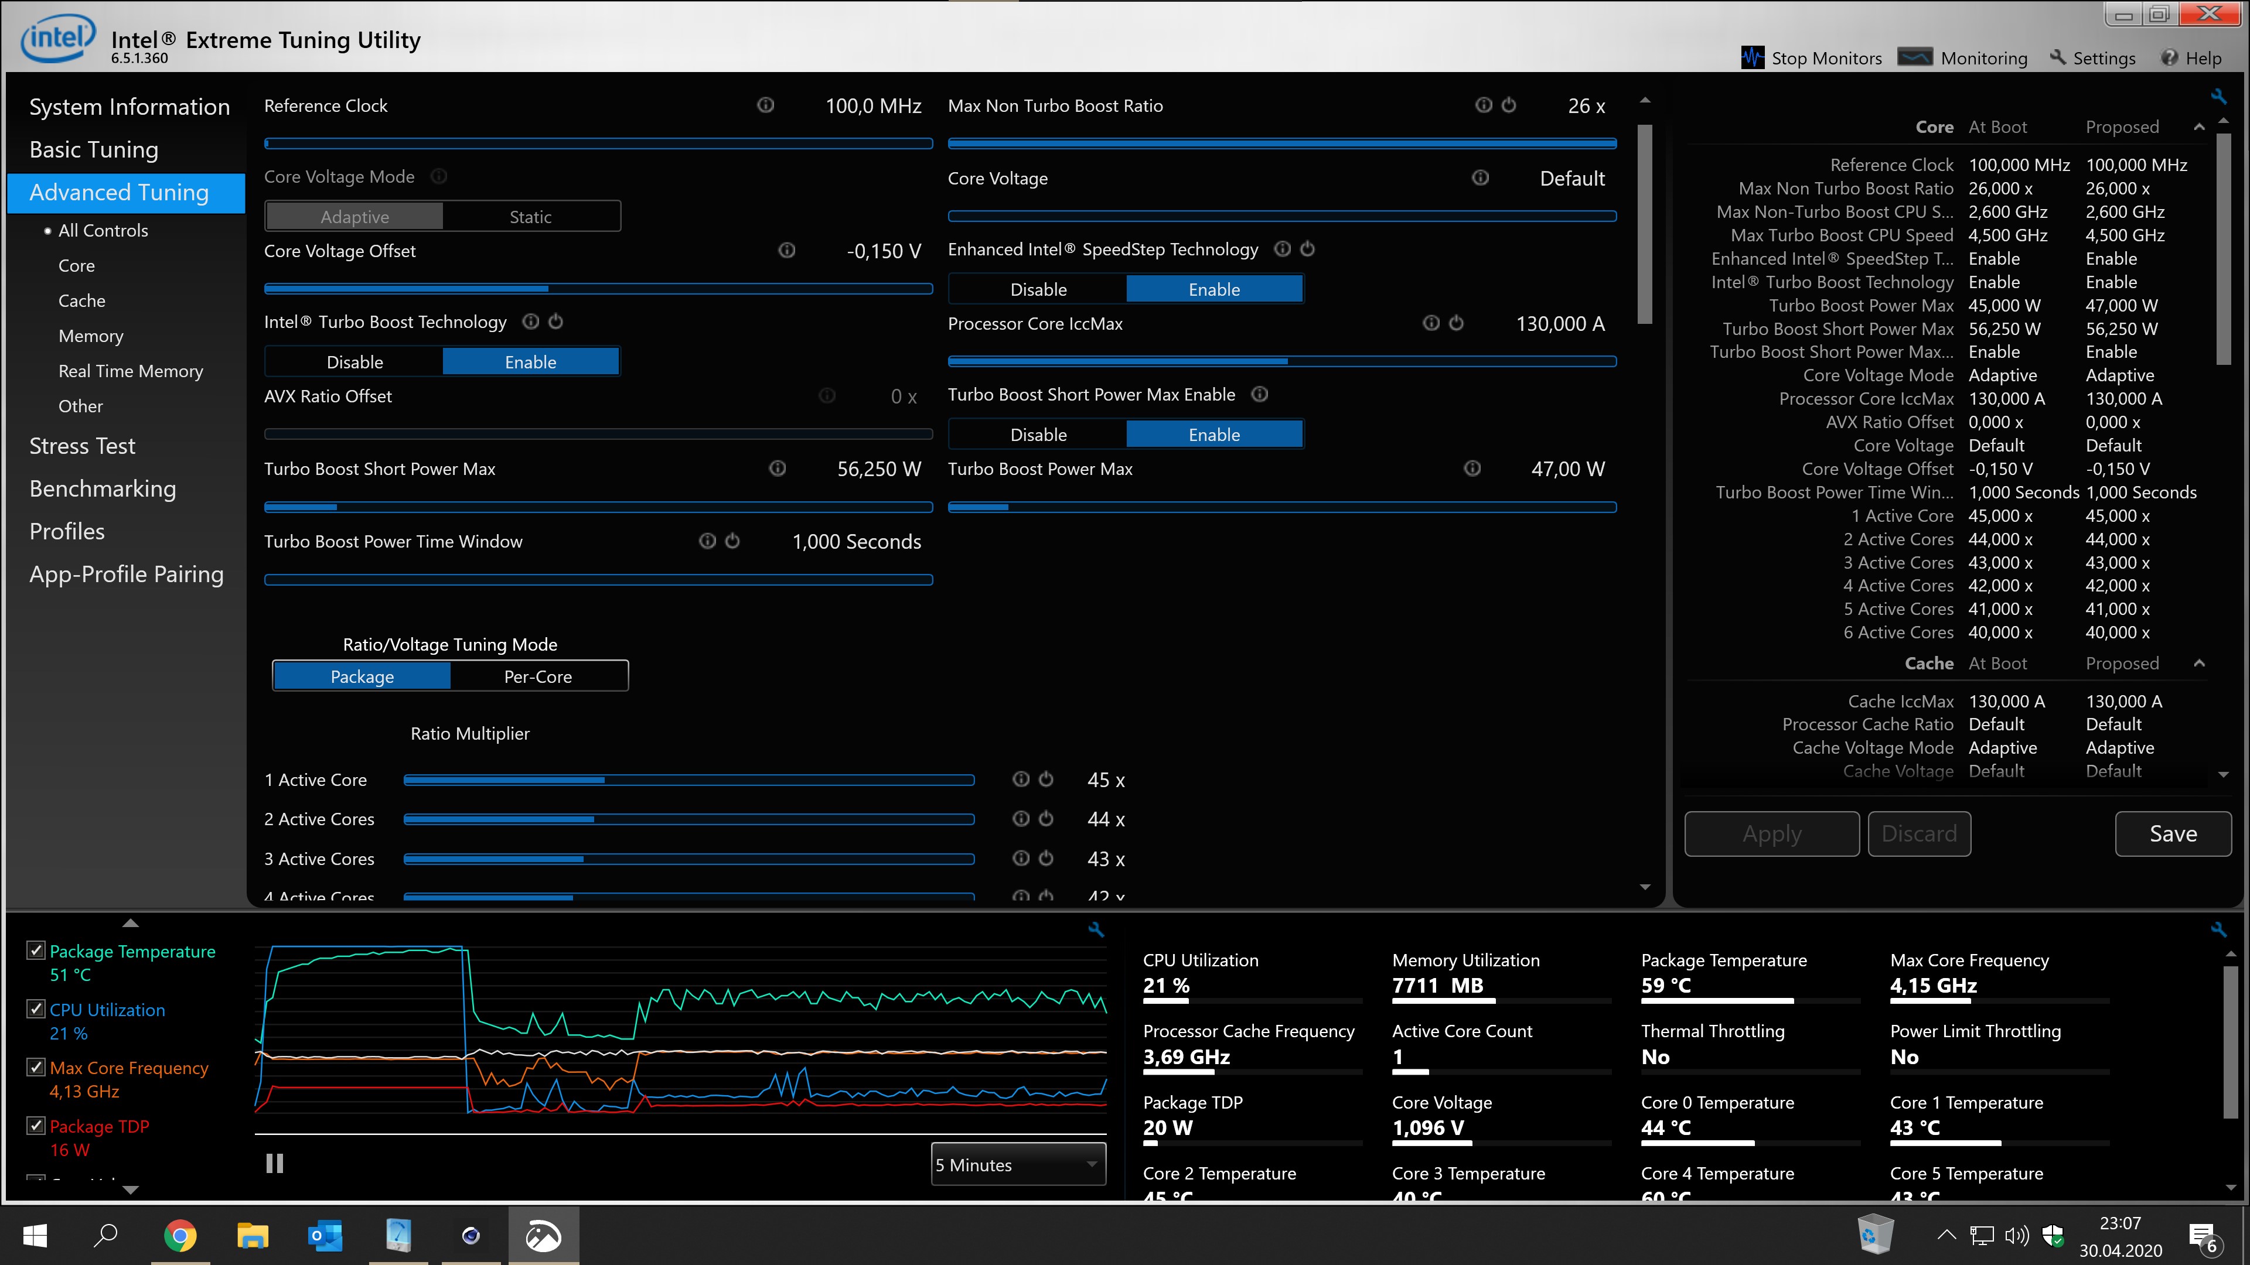2250x1265 pixels.
Task: Open Windows Start menu
Action: 35,1235
